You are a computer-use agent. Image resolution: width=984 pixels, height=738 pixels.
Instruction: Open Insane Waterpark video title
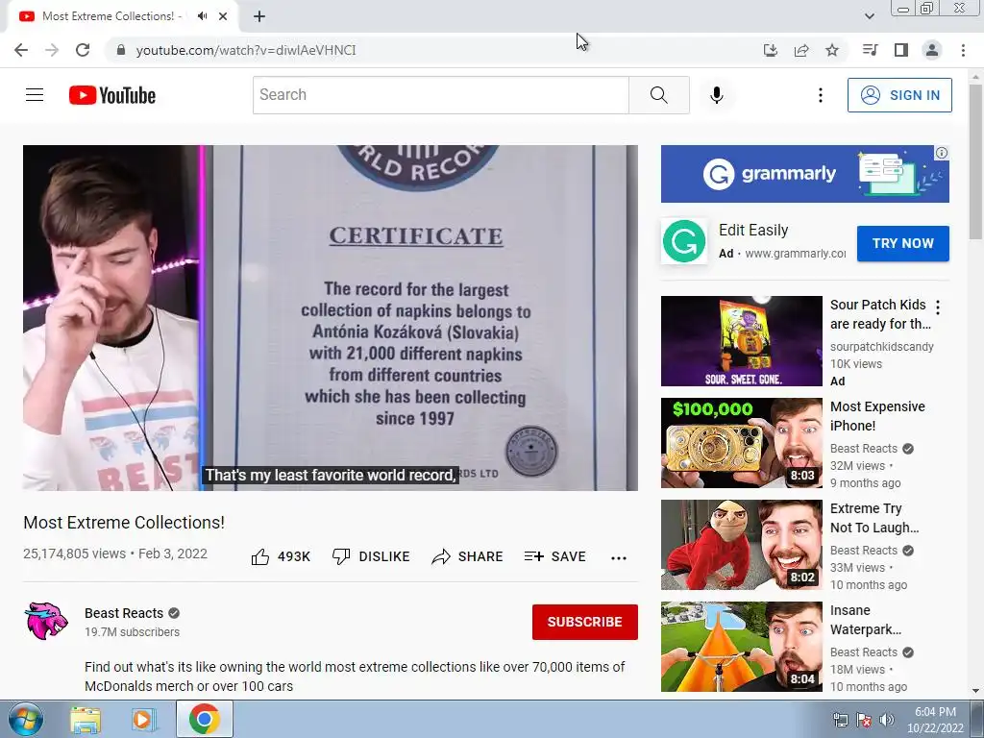[x=866, y=620]
